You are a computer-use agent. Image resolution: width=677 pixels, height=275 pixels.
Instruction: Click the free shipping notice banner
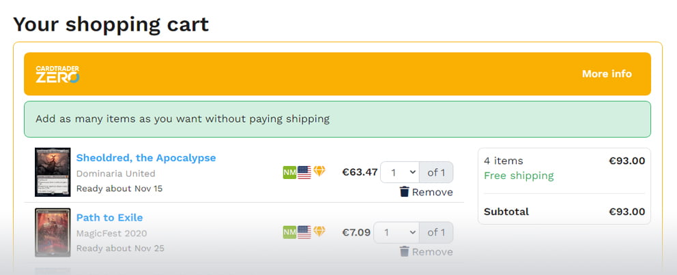pos(337,119)
